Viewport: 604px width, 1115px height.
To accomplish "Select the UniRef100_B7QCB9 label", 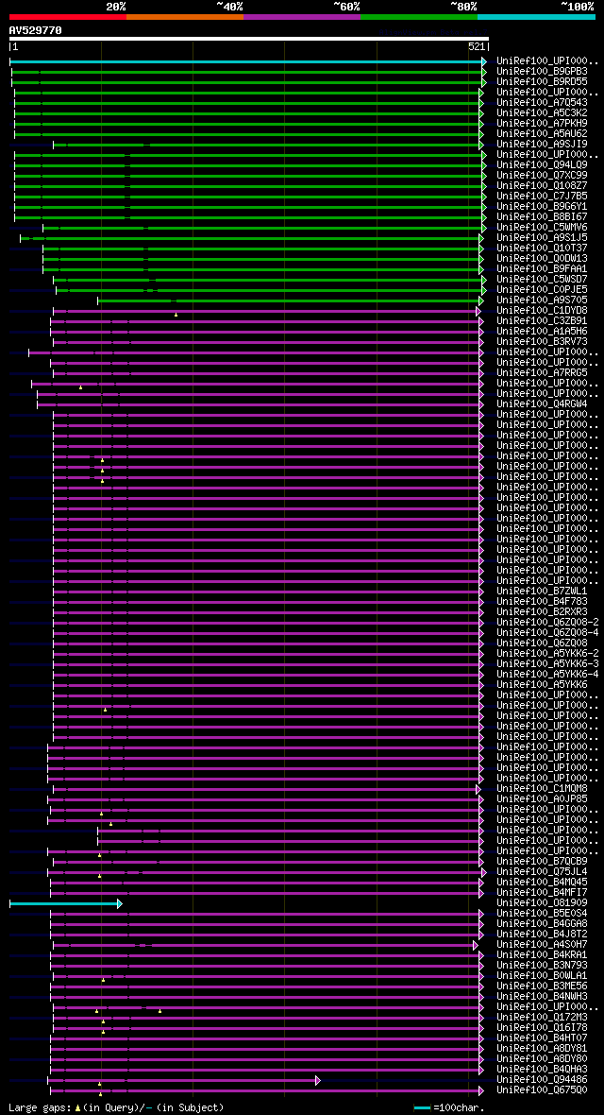I will (542, 861).
